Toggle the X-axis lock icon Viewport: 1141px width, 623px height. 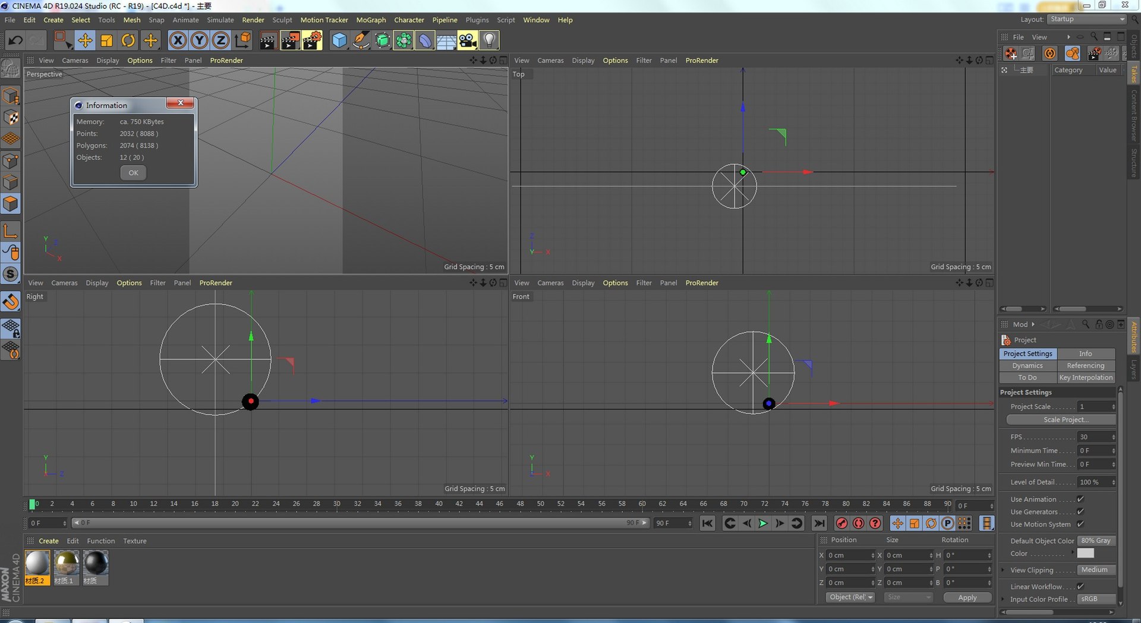(x=177, y=40)
